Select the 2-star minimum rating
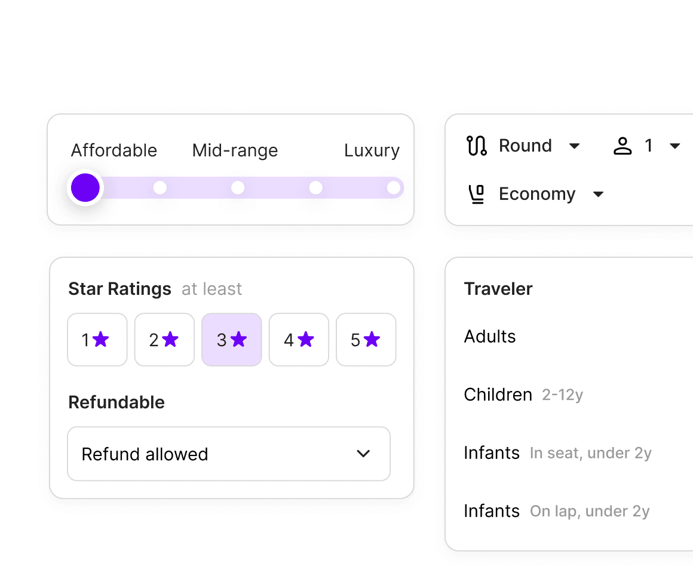Screen dimensions: 693x567 click(164, 340)
